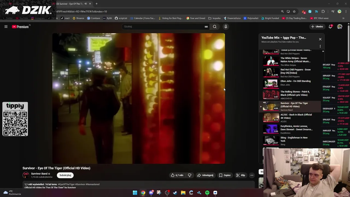
Task: Click the page vertical scrollbar
Action: (x=349, y=44)
